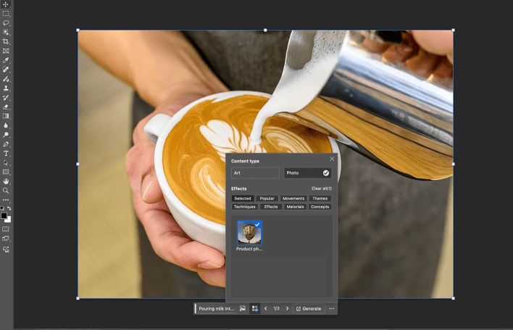Select the Move tool
This screenshot has height=330, width=513.
pyautogui.click(x=6, y=4)
